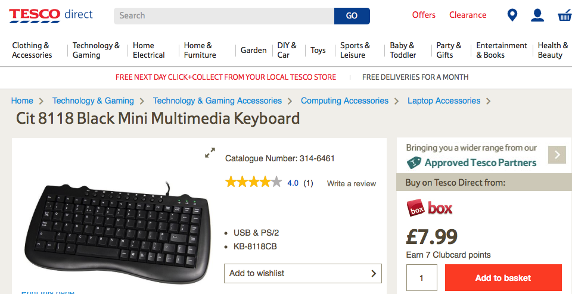Click the star rating for the keyboard

pos(253,182)
